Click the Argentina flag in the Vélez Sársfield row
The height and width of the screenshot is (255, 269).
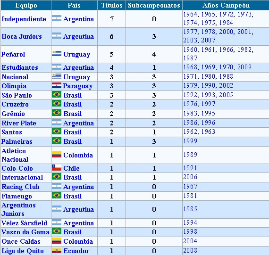(x=57, y=222)
